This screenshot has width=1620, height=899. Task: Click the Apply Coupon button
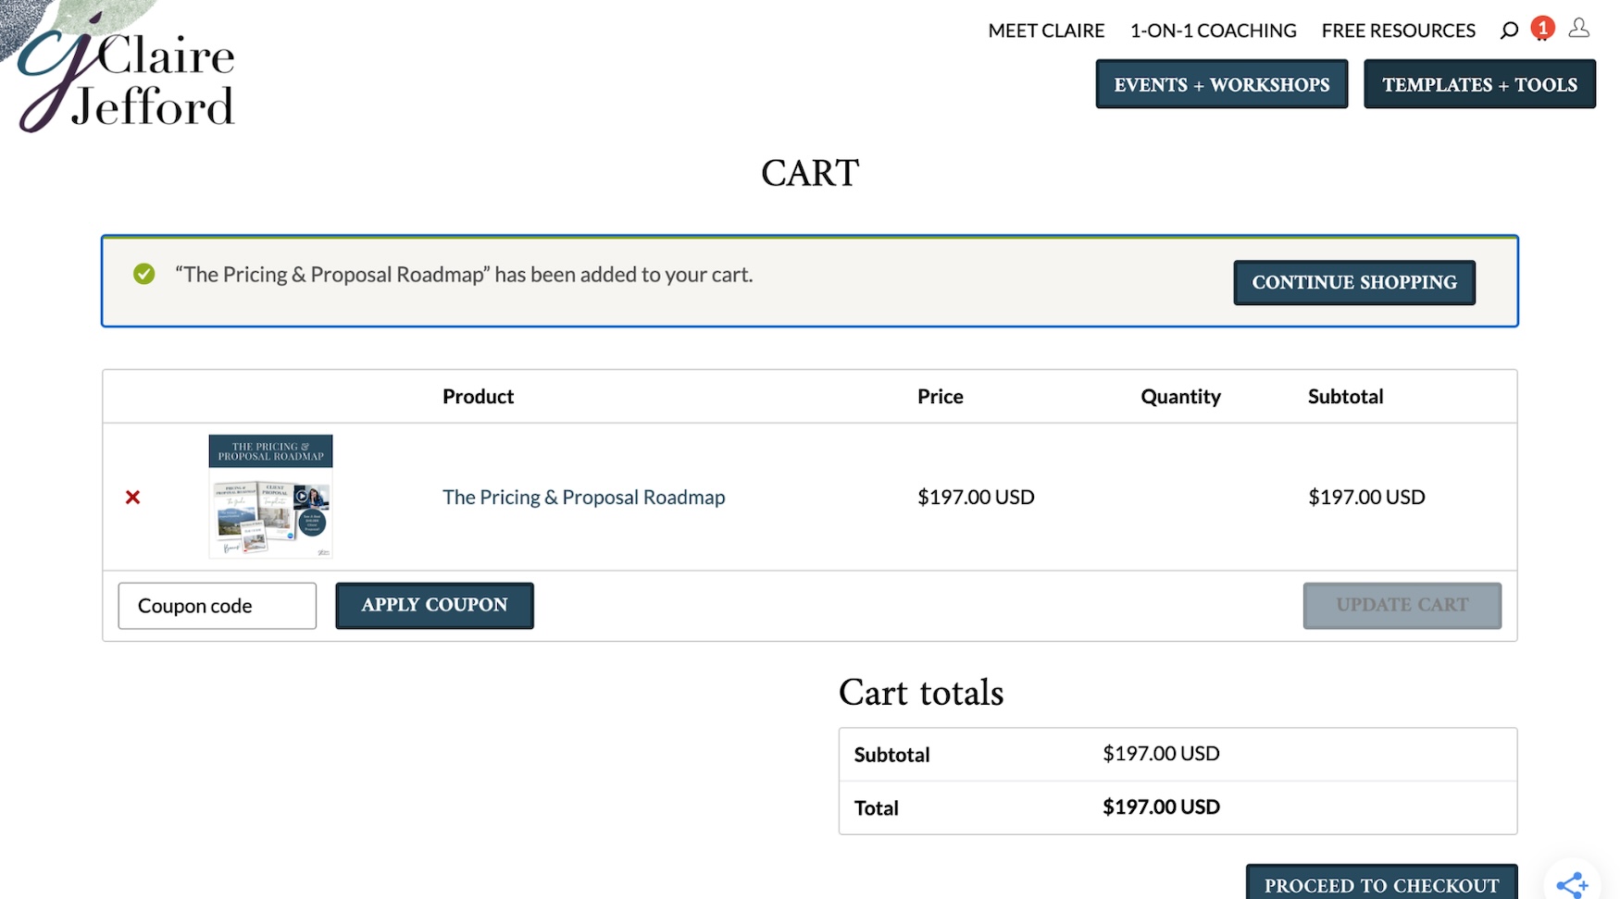pos(434,606)
